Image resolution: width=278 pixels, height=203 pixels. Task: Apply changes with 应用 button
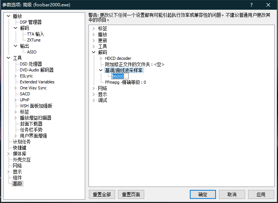click(x=261, y=194)
